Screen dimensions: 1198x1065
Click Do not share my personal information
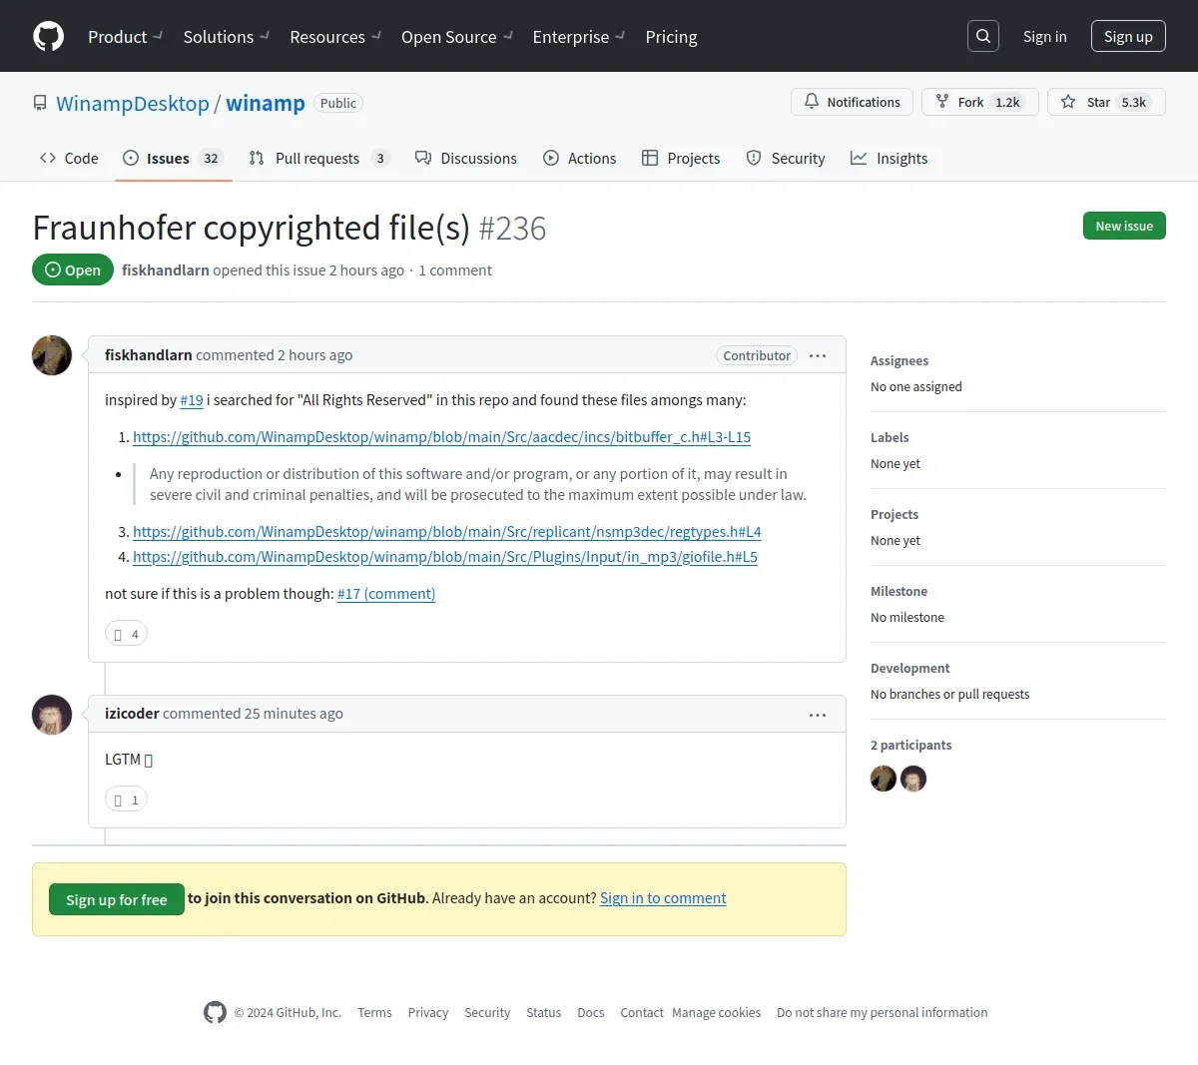click(x=883, y=1012)
